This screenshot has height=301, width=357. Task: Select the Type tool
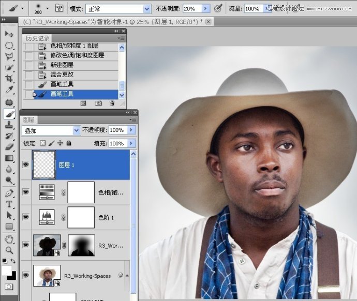coord(9,204)
